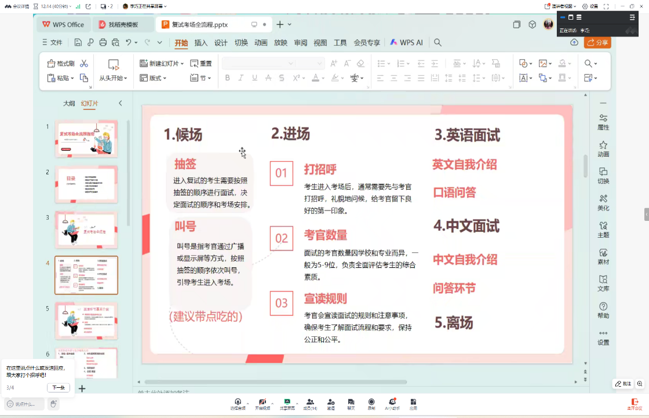
Task: Toggle 共享屏幕 screen sharing in meeting toolbar
Action: click(x=287, y=404)
